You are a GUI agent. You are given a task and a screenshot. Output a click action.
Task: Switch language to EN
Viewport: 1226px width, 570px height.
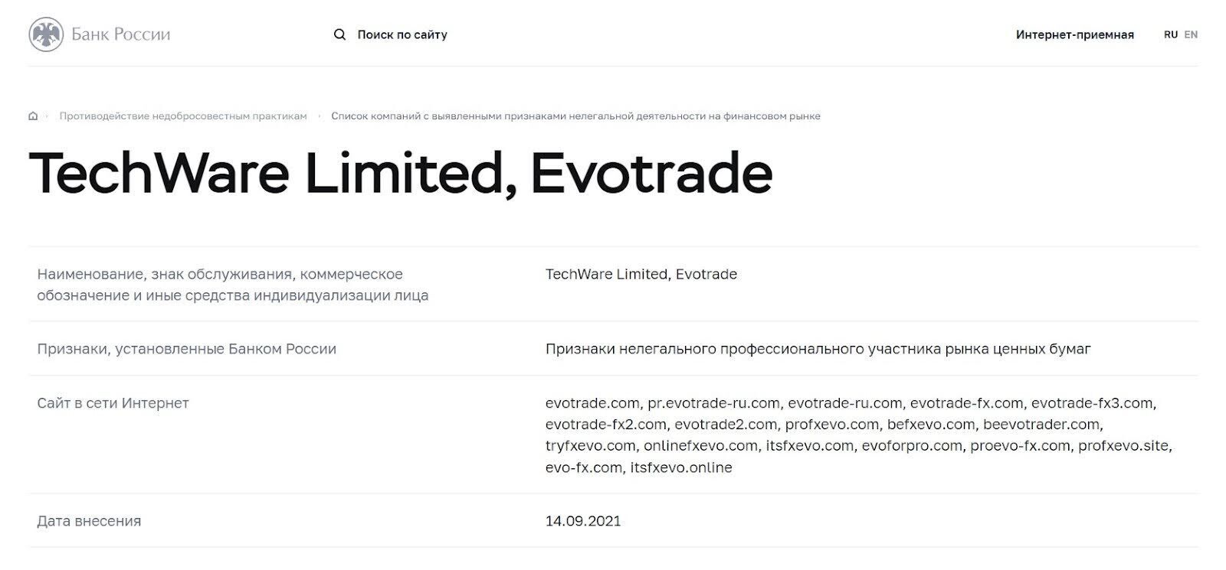1191,34
